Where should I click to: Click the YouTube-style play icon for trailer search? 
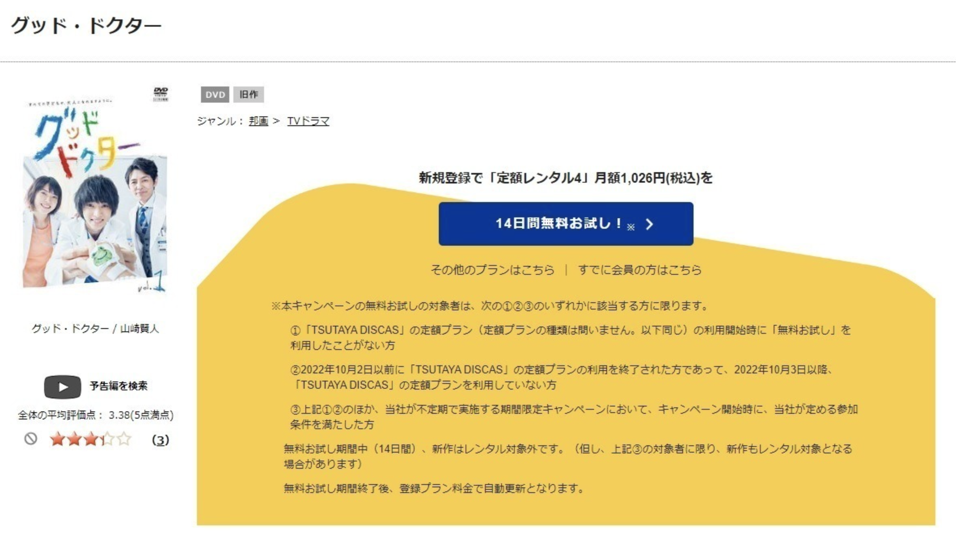pos(62,387)
